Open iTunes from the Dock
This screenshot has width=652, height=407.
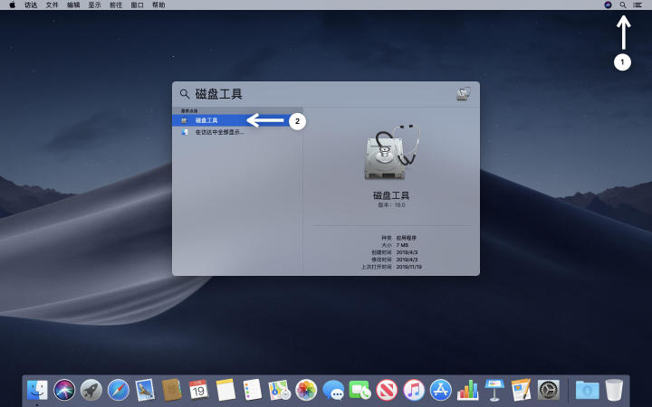tap(414, 391)
